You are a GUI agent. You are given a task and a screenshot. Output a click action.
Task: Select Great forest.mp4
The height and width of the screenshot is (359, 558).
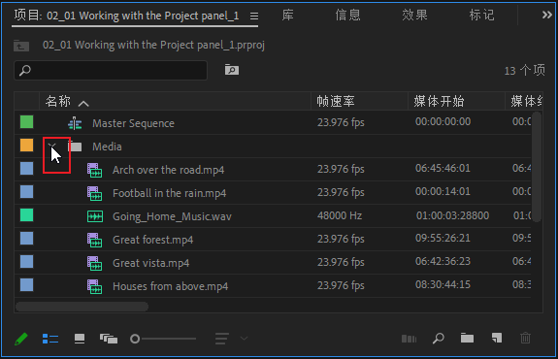[152, 240]
